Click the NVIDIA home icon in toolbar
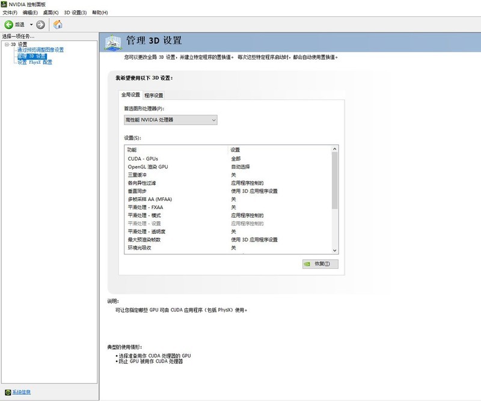 (58, 25)
